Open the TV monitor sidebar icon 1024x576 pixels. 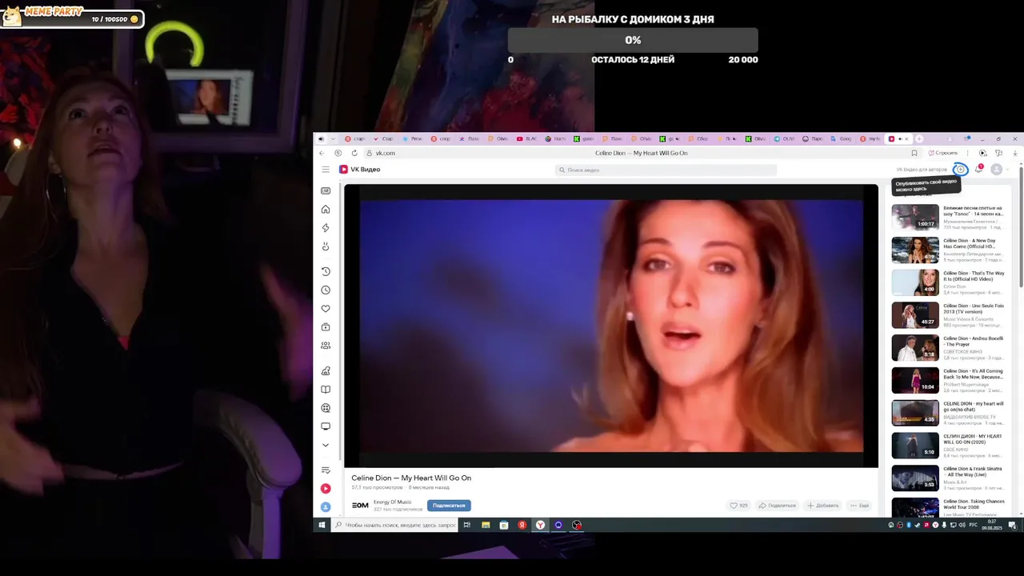(326, 426)
